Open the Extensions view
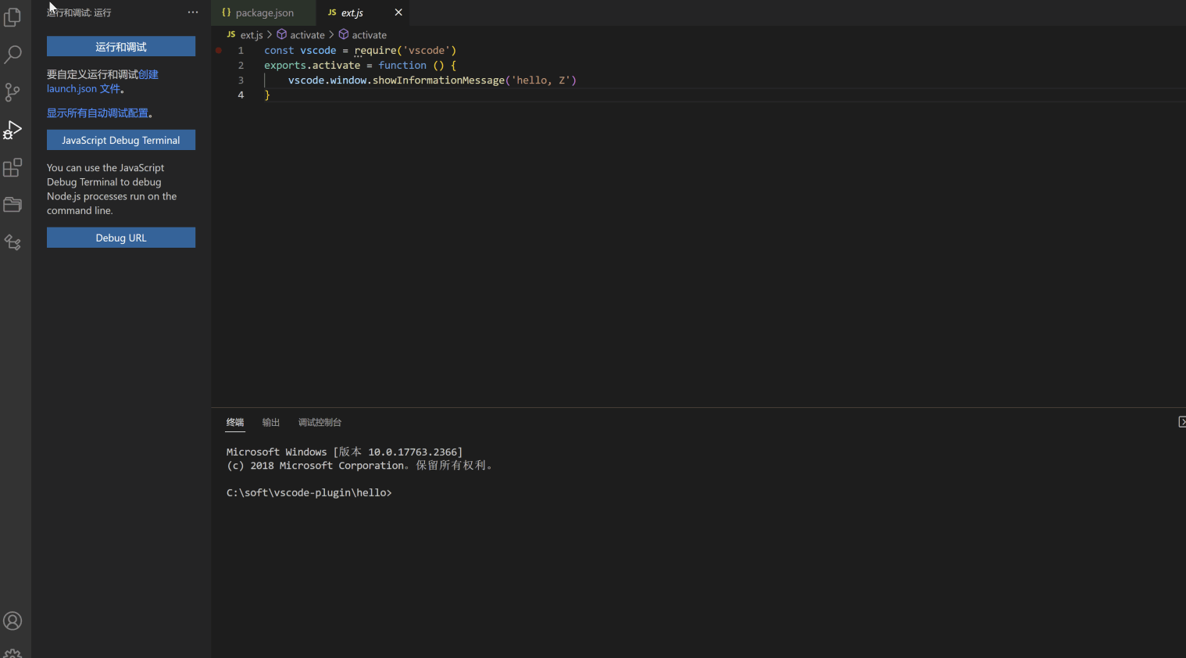Viewport: 1186px width, 658px height. click(x=13, y=167)
